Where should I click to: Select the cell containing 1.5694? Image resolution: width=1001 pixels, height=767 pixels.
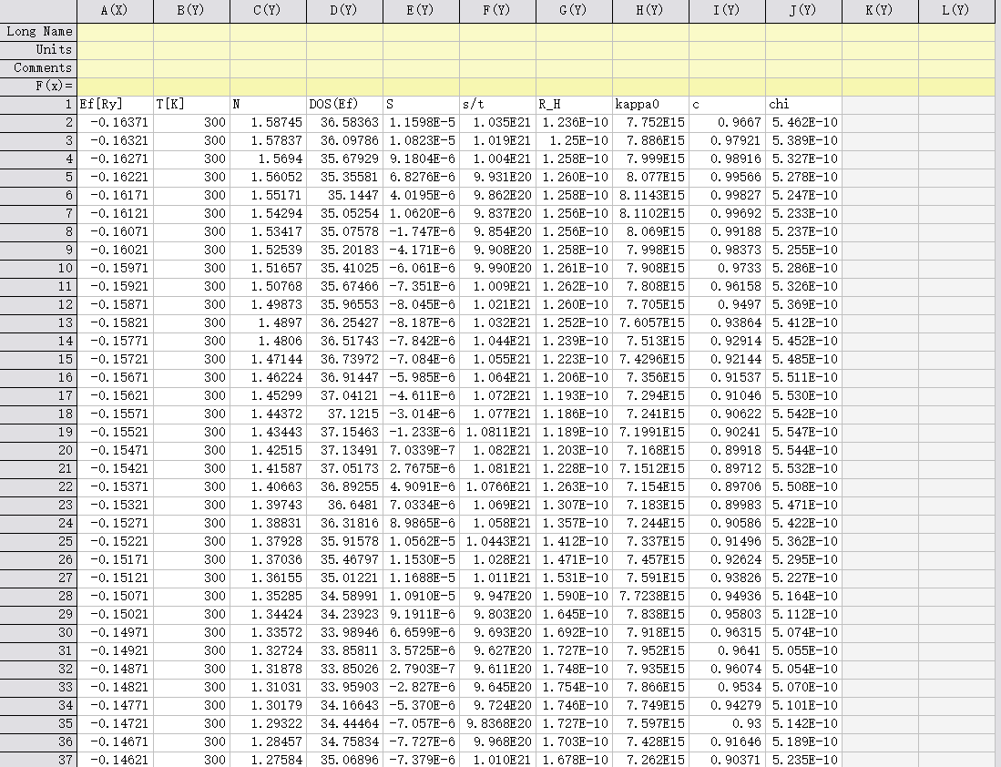[x=268, y=159]
